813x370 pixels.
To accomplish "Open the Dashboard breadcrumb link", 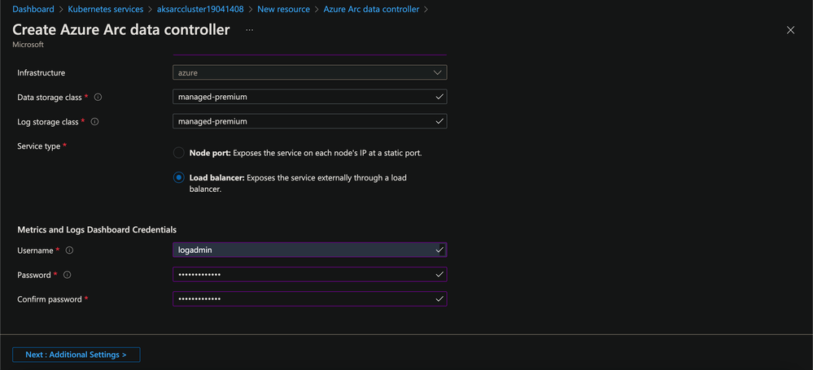I will [x=33, y=9].
